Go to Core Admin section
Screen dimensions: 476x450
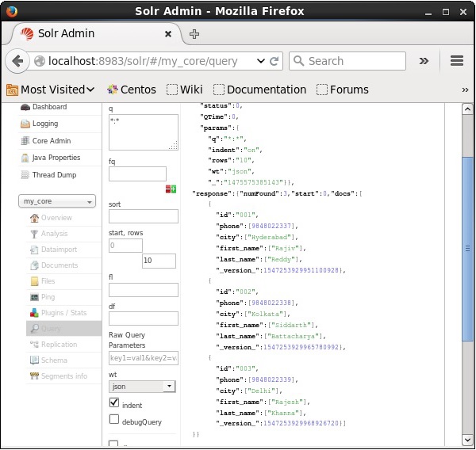tap(51, 141)
